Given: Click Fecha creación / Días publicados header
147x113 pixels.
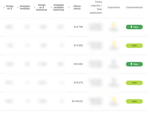Looking at the screenshot, I should (x=96, y=7).
